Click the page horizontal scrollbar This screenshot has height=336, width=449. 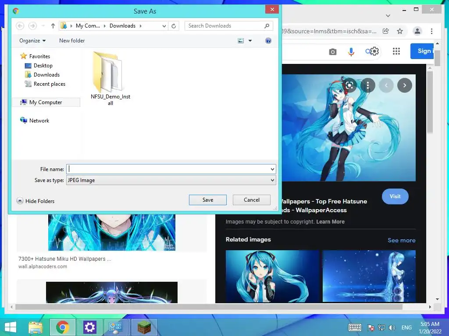(209, 307)
